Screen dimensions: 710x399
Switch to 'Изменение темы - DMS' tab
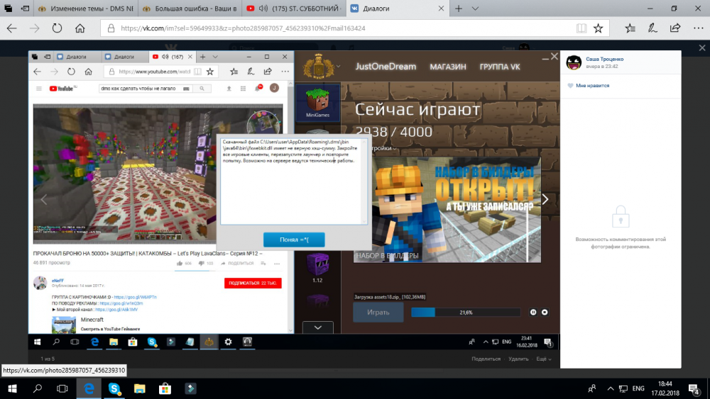coord(86,9)
